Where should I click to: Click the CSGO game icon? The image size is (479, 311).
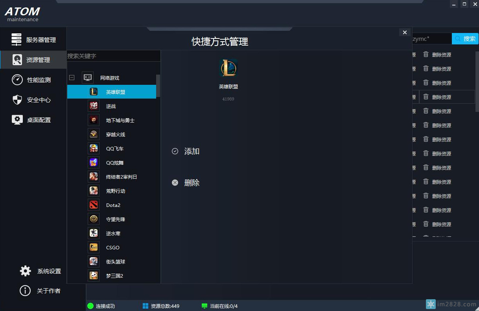point(93,247)
